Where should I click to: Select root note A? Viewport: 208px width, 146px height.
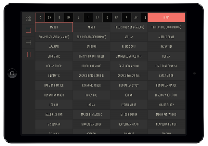point(126,17)
